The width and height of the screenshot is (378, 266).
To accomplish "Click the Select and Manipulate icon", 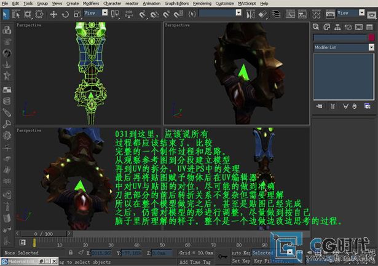I will click(129, 15).
